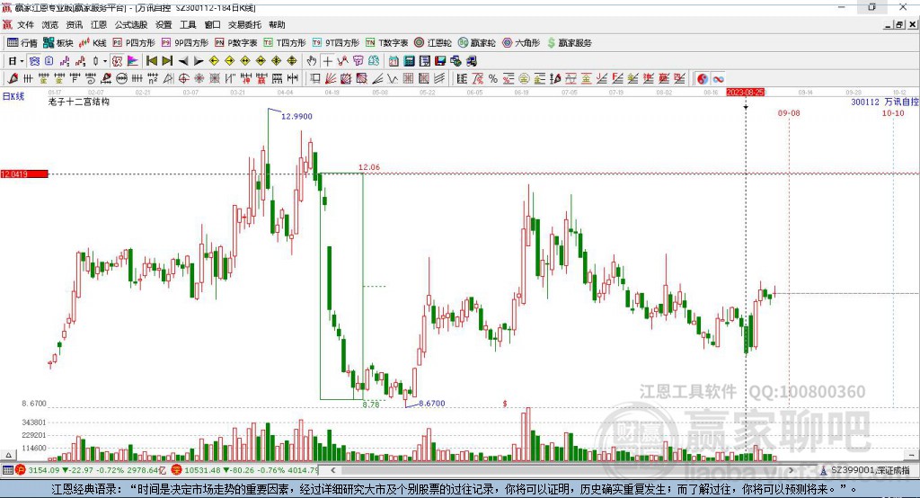Viewport: 920px width, 498px height.
Task: Open the 江恩 menu
Action: pos(99,24)
